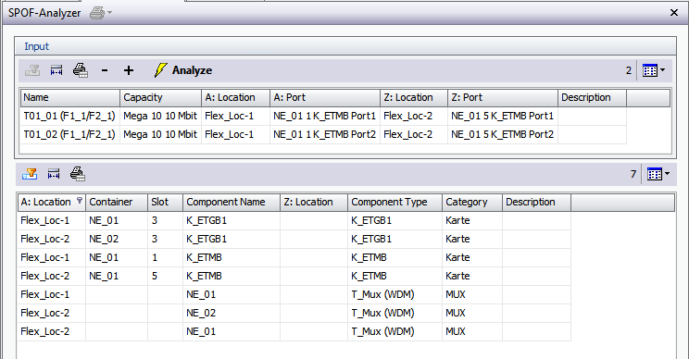This screenshot has width=689, height=359.
Task: Click cell NE_01 1 K_ETMB Port1
Action: point(325,116)
